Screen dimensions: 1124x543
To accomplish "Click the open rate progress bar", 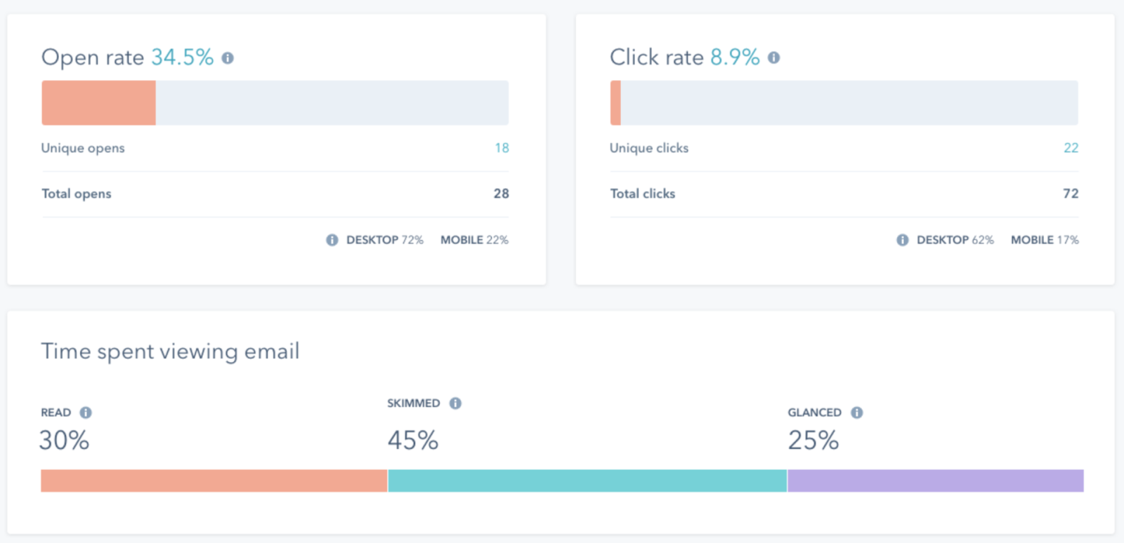I will point(275,102).
